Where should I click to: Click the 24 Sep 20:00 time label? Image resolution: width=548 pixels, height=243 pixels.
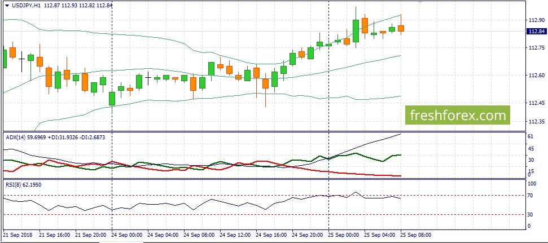pyautogui.click(x=307, y=235)
